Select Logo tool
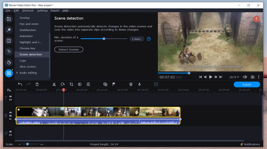 click(23, 60)
